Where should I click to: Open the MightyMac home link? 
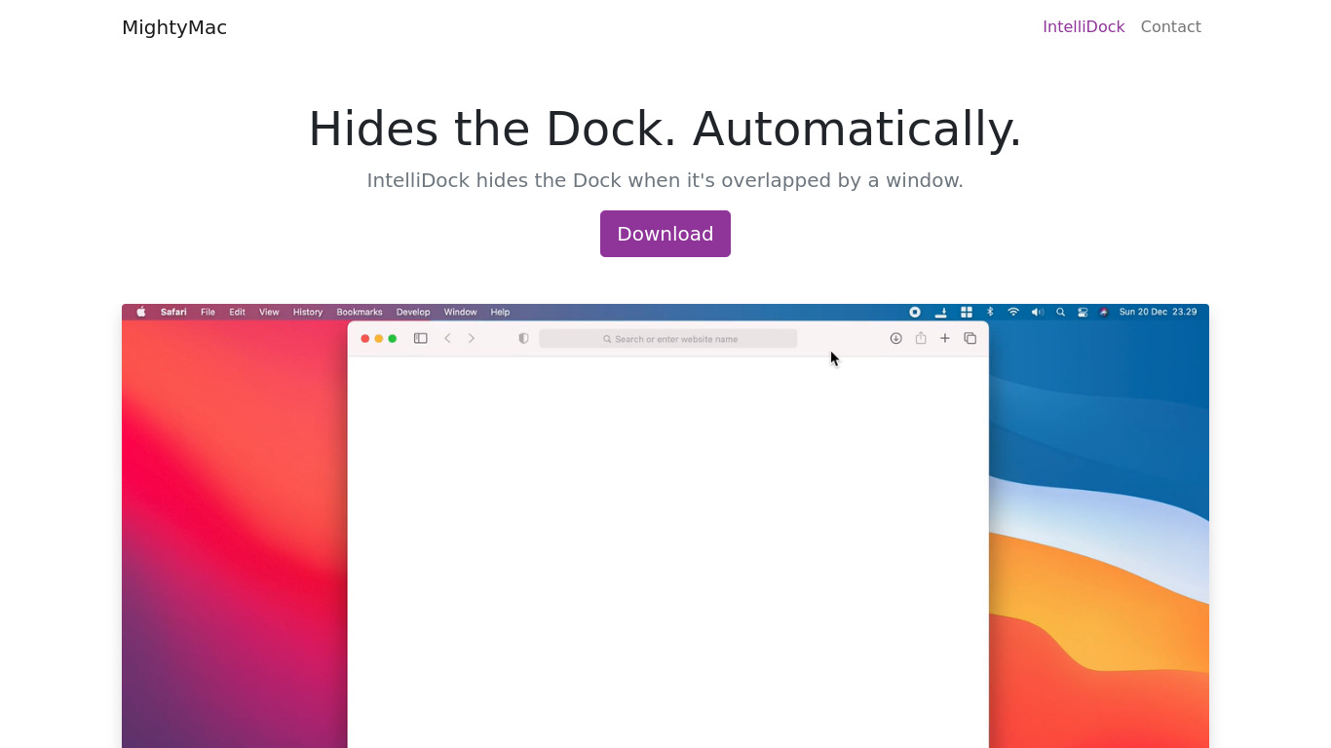tap(174, 27)
